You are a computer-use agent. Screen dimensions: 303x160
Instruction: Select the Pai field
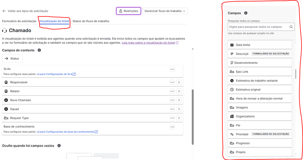(x=260, y=125)
